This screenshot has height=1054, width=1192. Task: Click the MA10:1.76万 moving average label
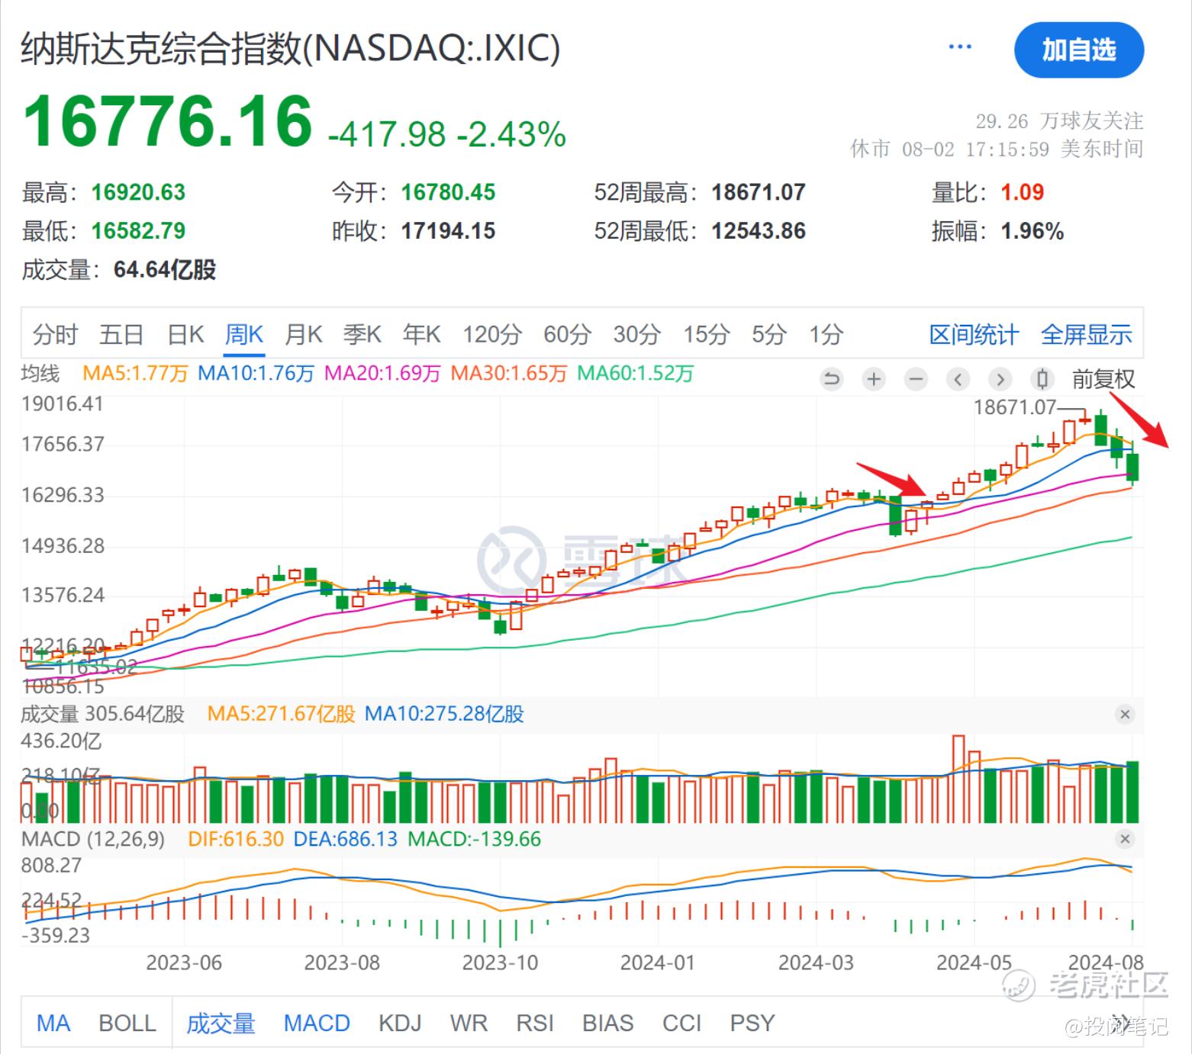pyautogui.click(x=256, y=374)
